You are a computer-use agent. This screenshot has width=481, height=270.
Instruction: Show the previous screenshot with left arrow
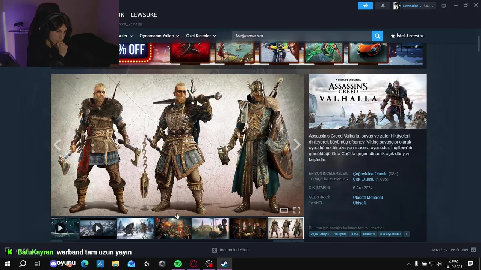tap(57, 145)
